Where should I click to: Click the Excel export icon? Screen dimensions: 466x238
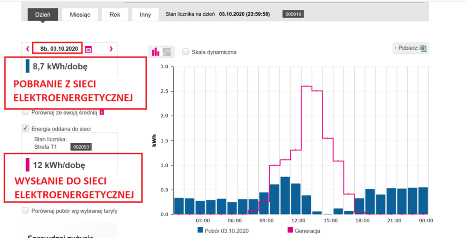[x=423, y=48]
